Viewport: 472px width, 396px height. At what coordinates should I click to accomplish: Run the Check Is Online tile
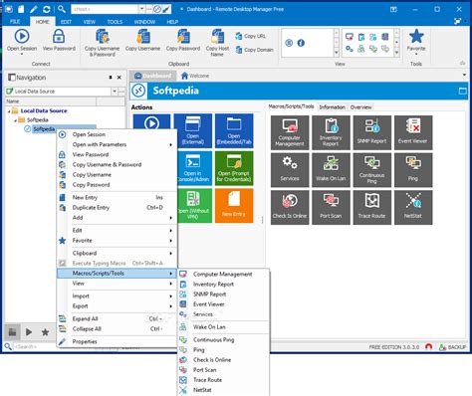[x=290, y=207]
